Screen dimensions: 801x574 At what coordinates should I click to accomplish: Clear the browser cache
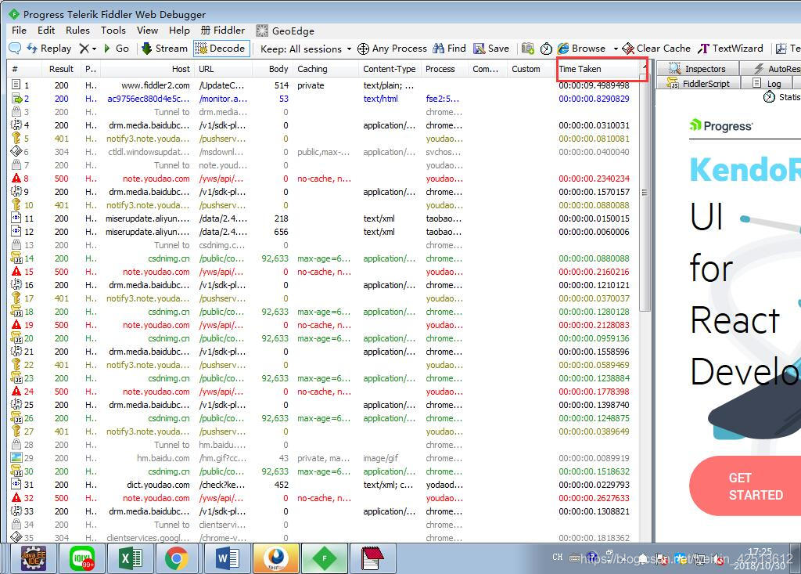[x=656, y=48]
